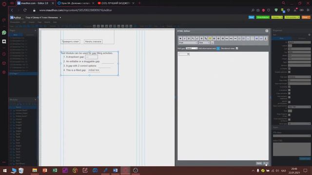This screenshot has height=175, width=312.
Task: Open WhatsApp in the Opera sidebar
Action: [x=4, y=33]
